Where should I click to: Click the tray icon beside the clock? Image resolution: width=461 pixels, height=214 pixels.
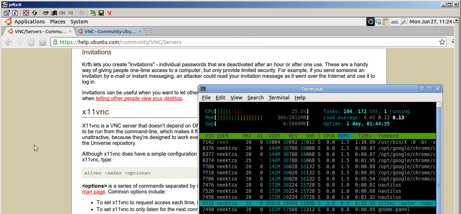(404, 22)
